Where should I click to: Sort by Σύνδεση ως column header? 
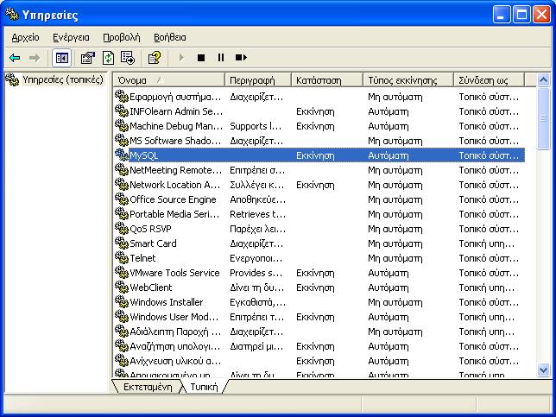click(489, 80)
